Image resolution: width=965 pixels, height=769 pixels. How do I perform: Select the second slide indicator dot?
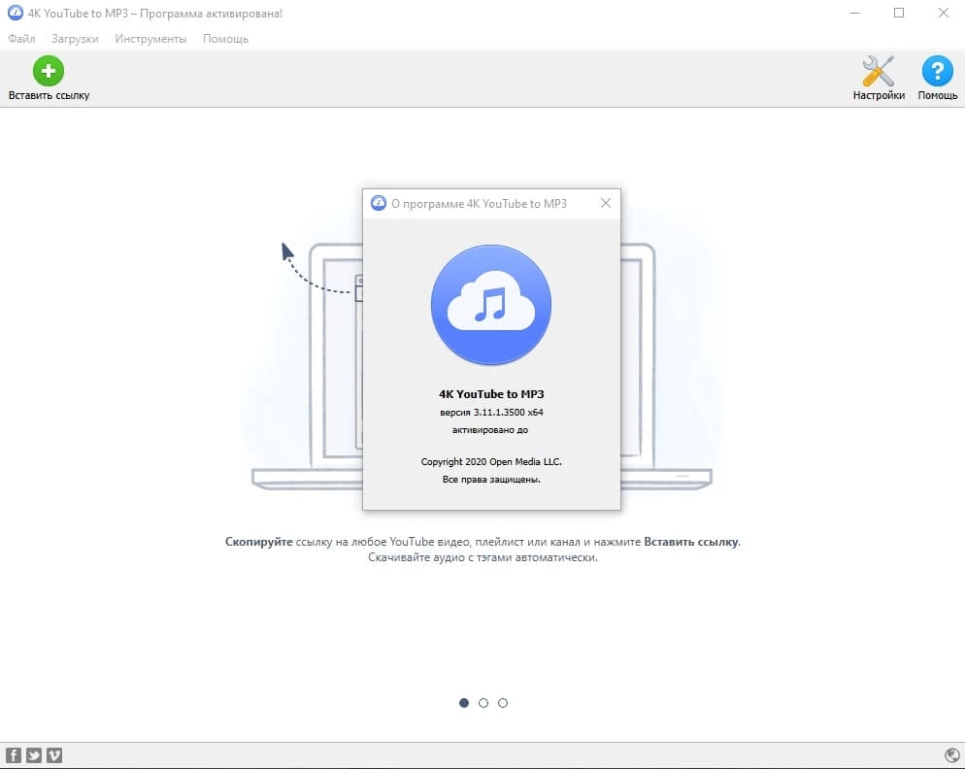tap(483, 703)
